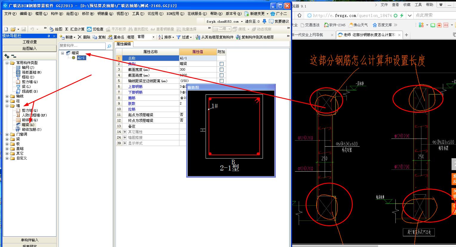Click the 云检查 cloud check icon
456x247 pixels.
click(x=89, y=29)
